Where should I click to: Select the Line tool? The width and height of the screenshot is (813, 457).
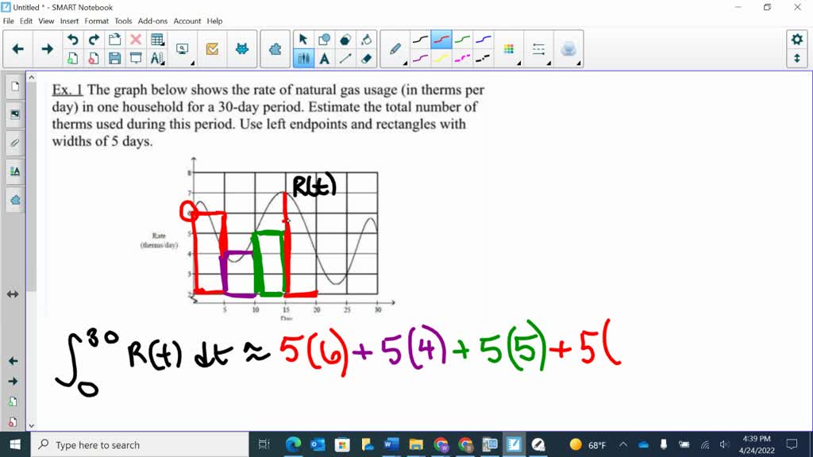pyautogui.click(x=345, y=59)
